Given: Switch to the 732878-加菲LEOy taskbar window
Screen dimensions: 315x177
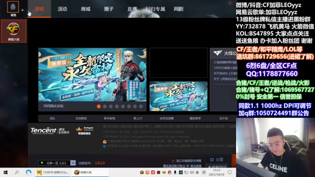Looking at the screenshot, I should pyautogui.click(x=53, y=172).
